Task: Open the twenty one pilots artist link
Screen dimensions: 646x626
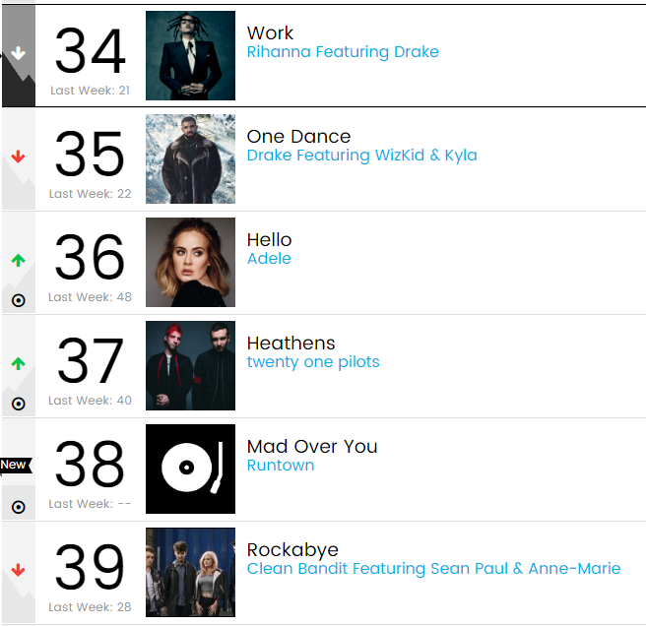Action: (313, 362)
